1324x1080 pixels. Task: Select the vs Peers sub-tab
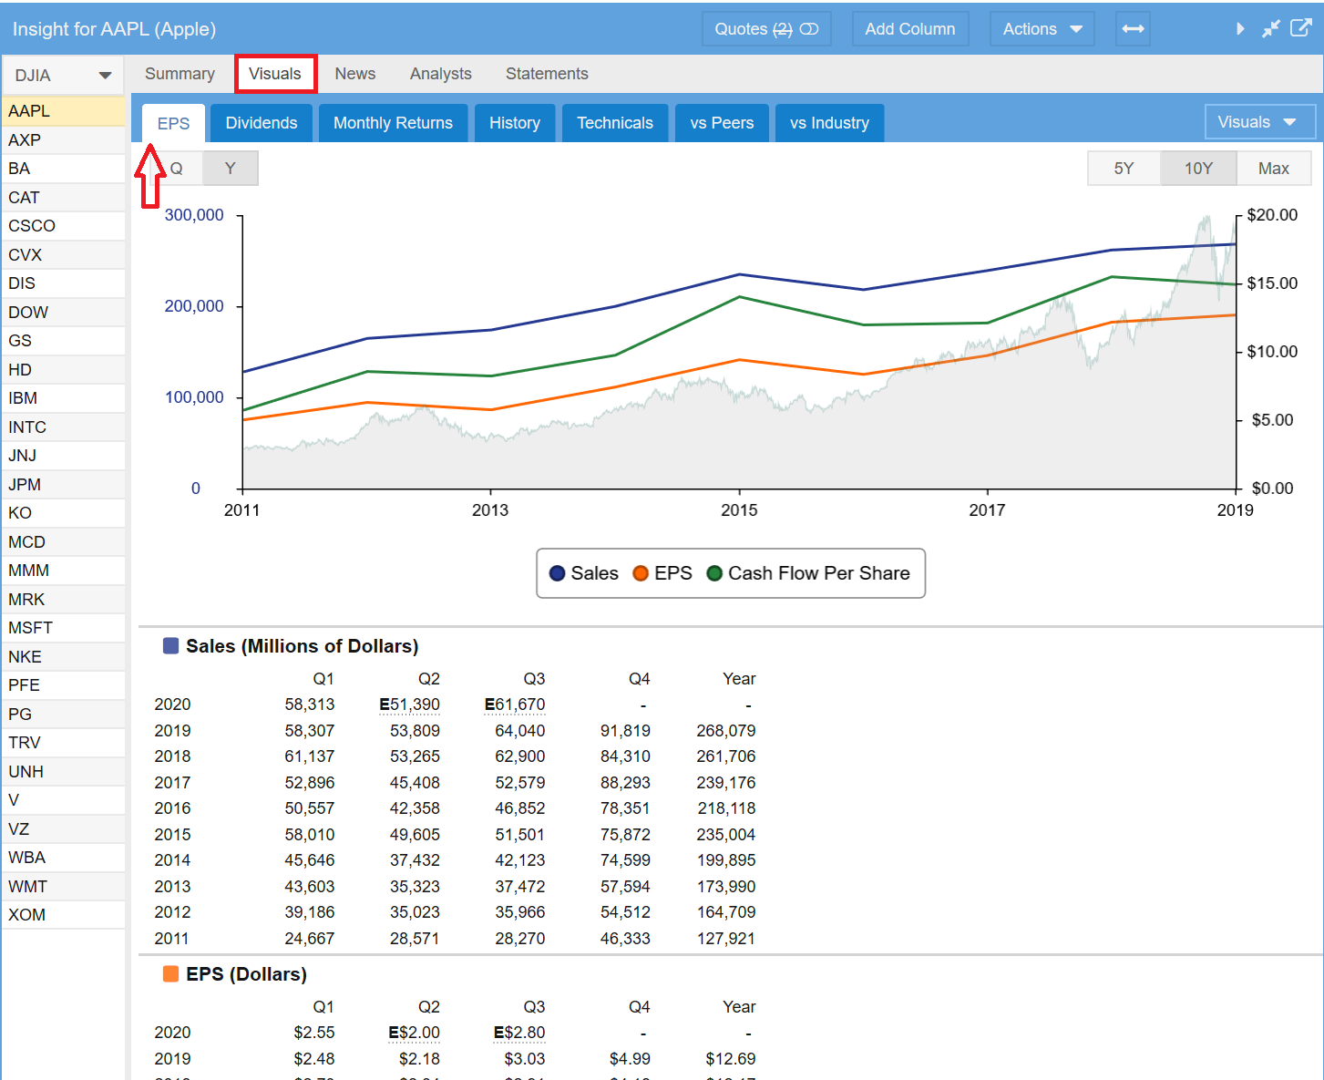pyautogui.click(x=722, y=123)
